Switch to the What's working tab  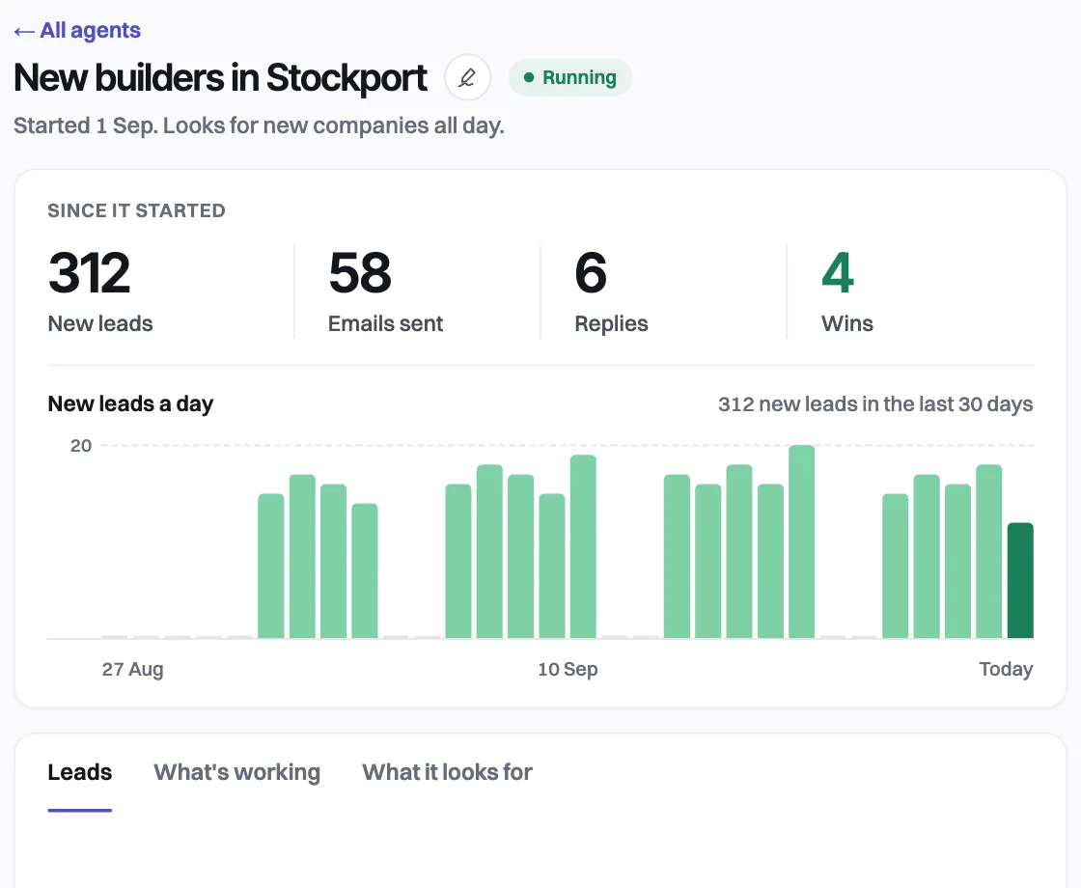237,772
